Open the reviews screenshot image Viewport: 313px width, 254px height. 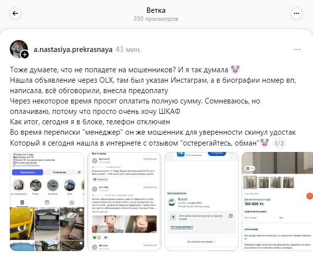point(124,202)
